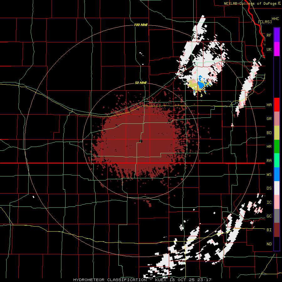Click the HA red legend swatch
The width and height of the screenshot is (282, 282).
pos(277,105)
